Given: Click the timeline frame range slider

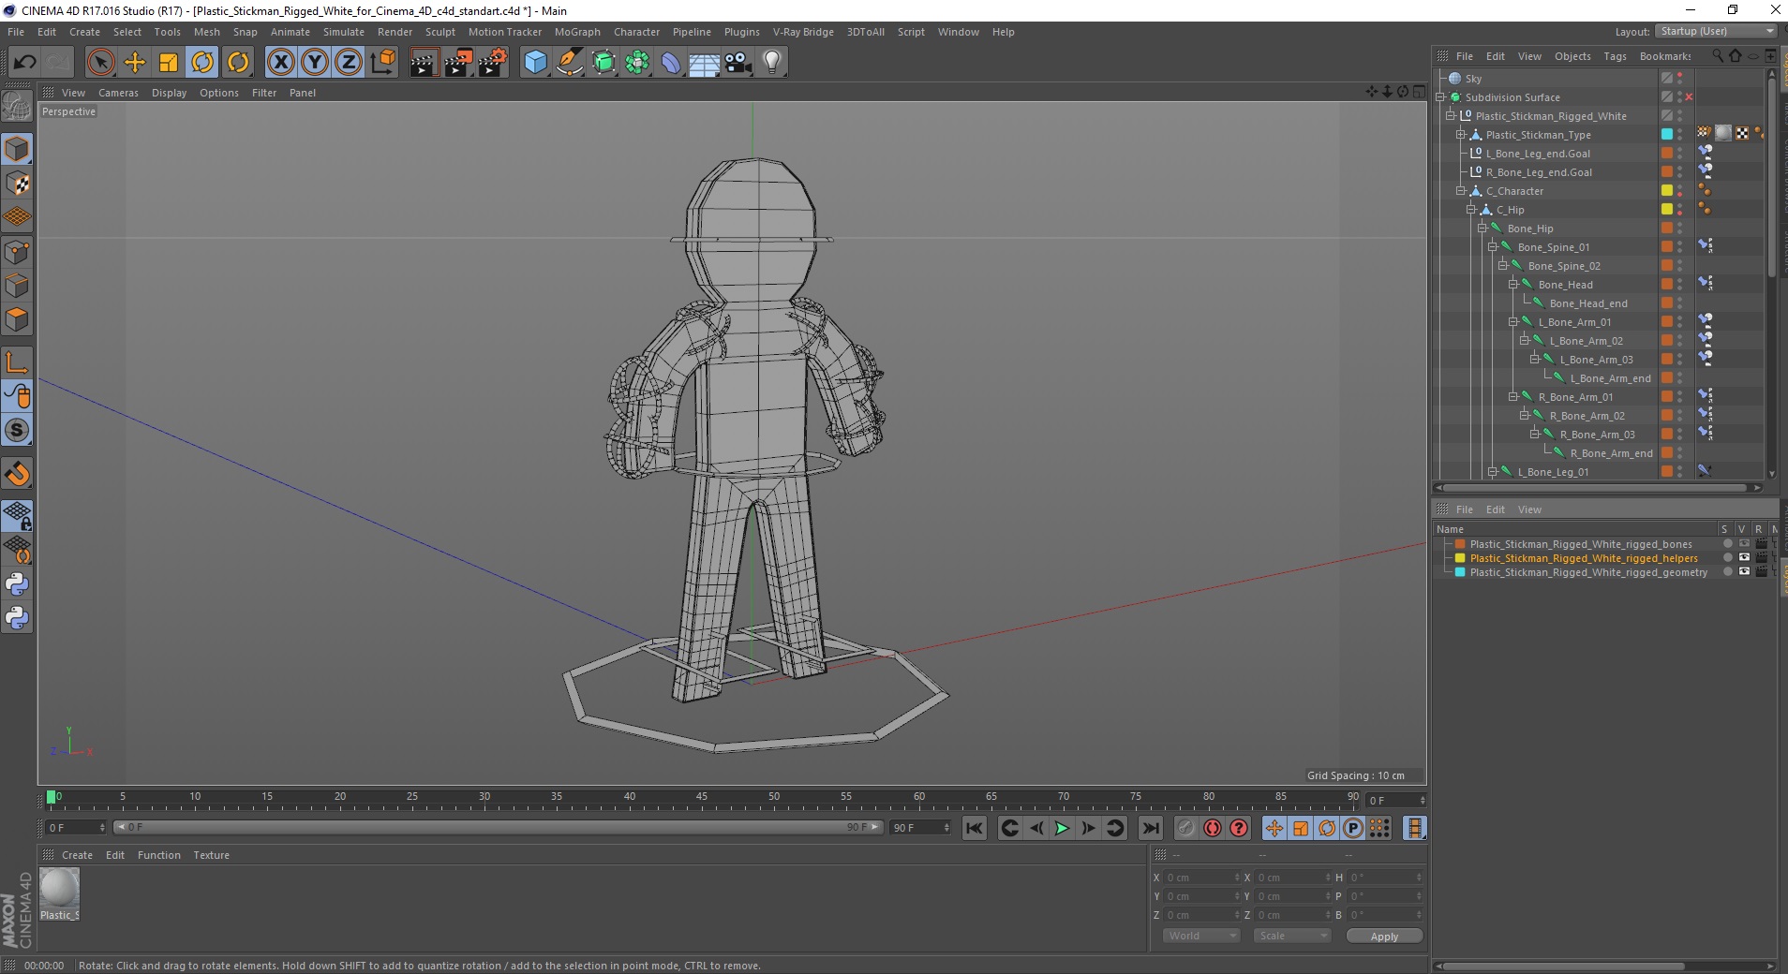Looking at the screenshot, I should coord(498,828).
